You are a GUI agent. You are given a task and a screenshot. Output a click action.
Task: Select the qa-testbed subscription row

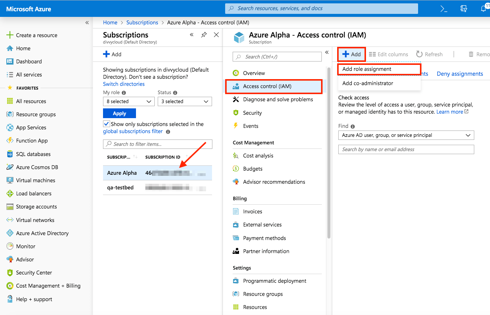158,187
